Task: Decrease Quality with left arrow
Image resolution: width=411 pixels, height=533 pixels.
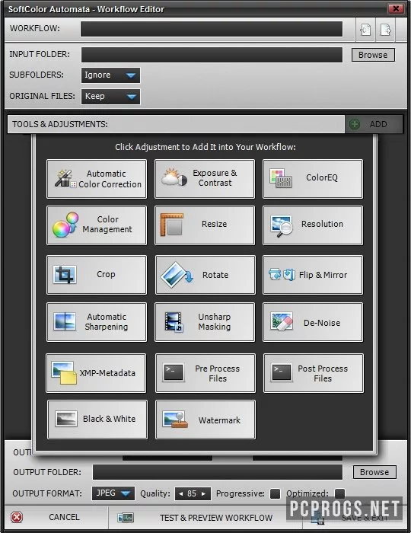Action: pyautogui.click(x=181, y=494)
